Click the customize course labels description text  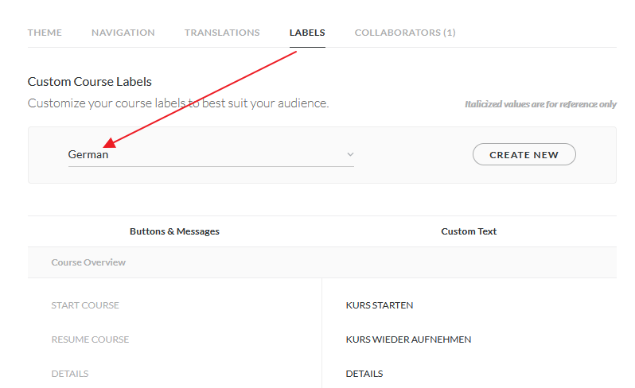click(x=178, y=103)
